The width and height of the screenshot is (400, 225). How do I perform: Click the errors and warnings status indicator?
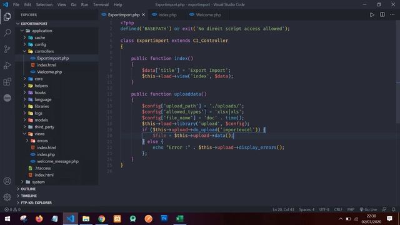(x=12, y=209)
